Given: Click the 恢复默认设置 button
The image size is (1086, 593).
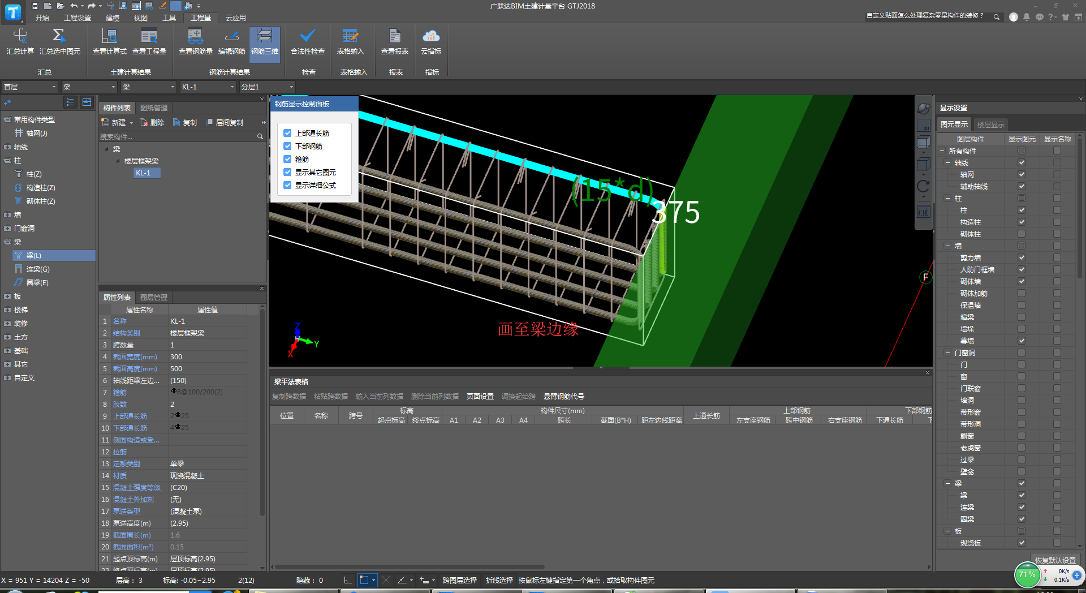Looking at the screenshot, I should [1055, 560].
